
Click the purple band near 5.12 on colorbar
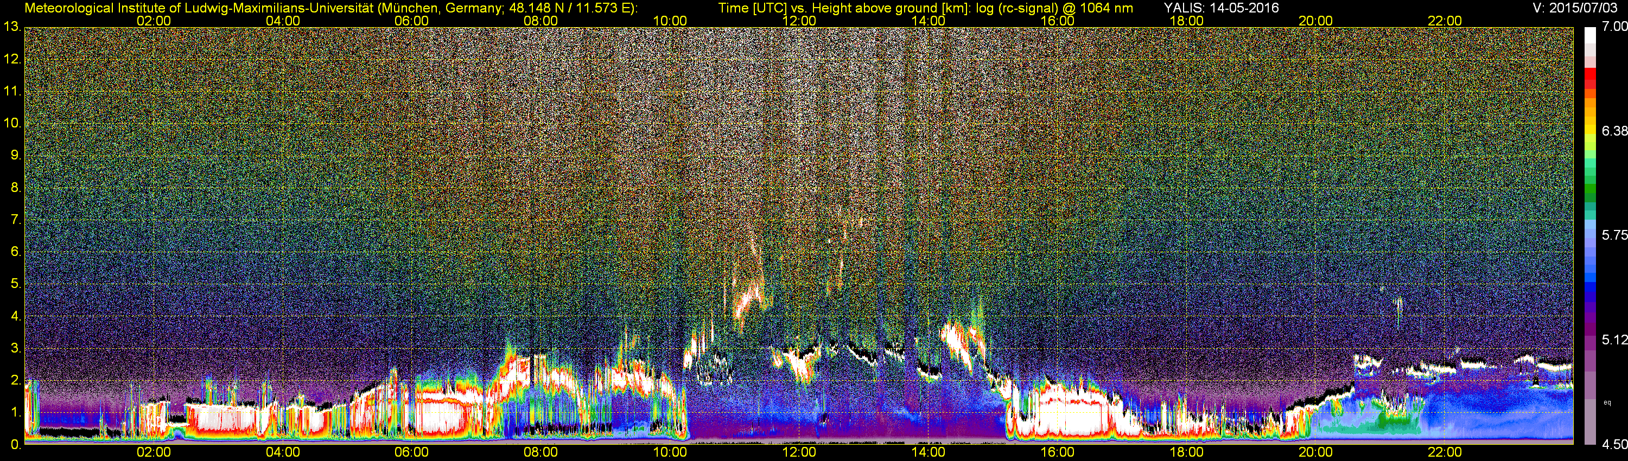click(x=1590, y=340)
